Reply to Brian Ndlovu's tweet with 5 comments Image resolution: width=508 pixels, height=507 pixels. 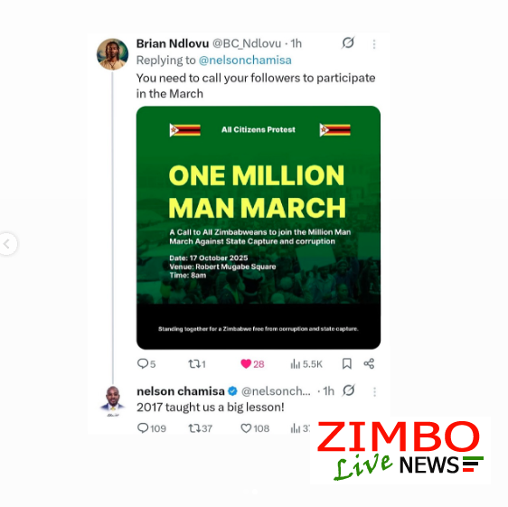click(146, 364)
